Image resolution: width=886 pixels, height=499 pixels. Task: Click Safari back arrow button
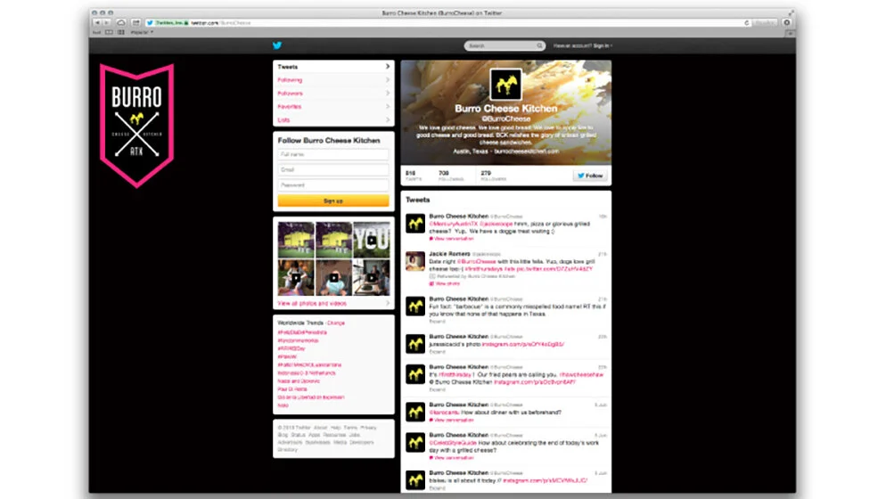point(97,22)
